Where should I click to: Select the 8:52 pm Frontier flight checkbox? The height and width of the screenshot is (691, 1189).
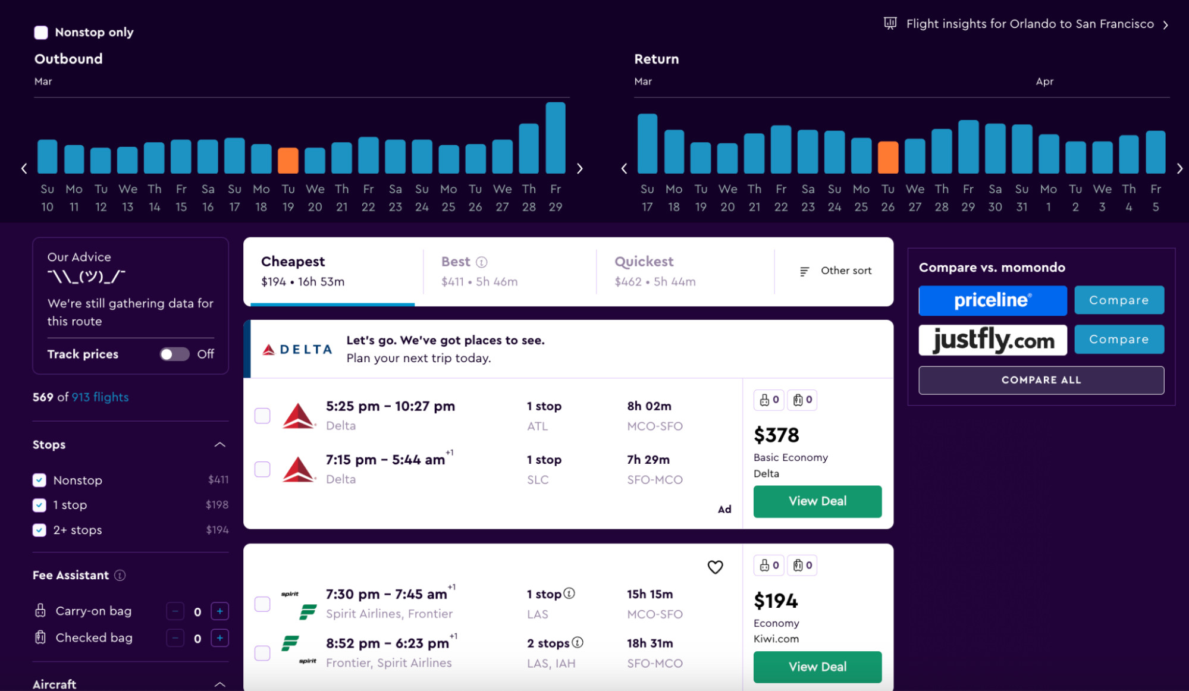tap(262, 653)
